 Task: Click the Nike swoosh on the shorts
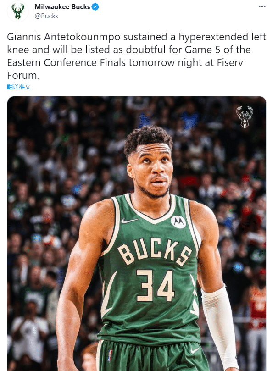195,350
